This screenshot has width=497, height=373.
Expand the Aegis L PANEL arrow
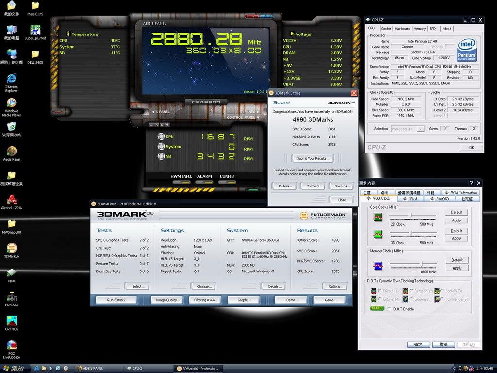(153, 112)
